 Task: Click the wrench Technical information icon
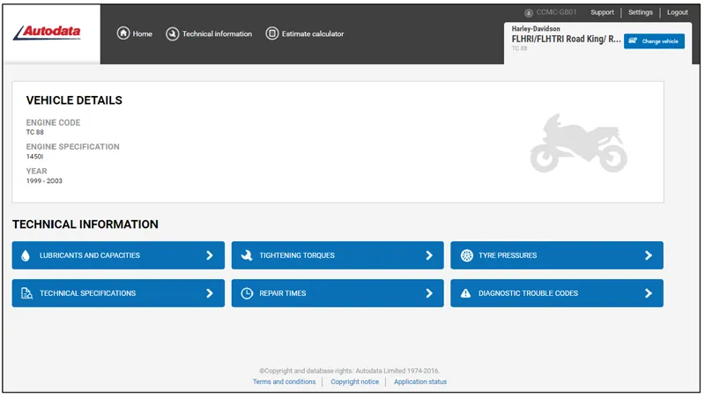[173, 33]
